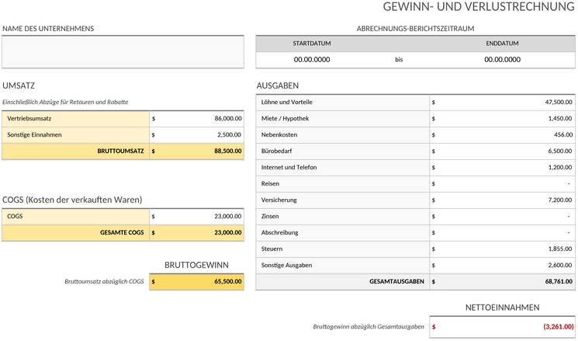
Task: Click the Löhne und Vorteile label
Action: coord(287,103)
